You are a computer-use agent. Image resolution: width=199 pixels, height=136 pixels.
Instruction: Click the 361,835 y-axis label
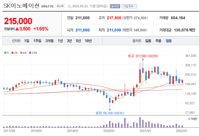tap(191, 56)
